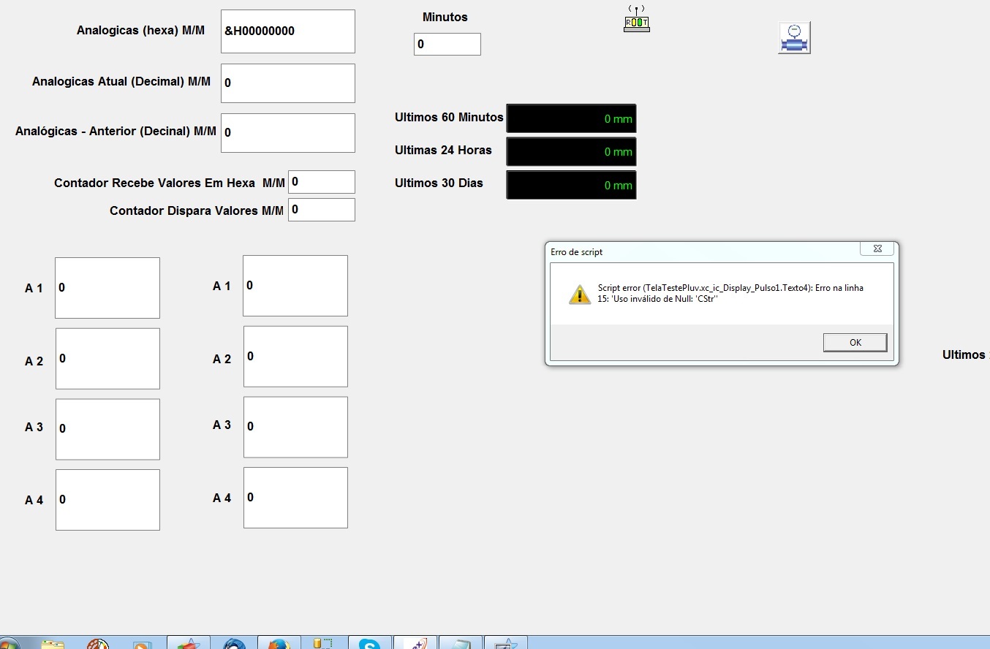990x649 pixels.
Task: Select the Ultimas 24 Horas display
Action: click(x=571, y=151)
